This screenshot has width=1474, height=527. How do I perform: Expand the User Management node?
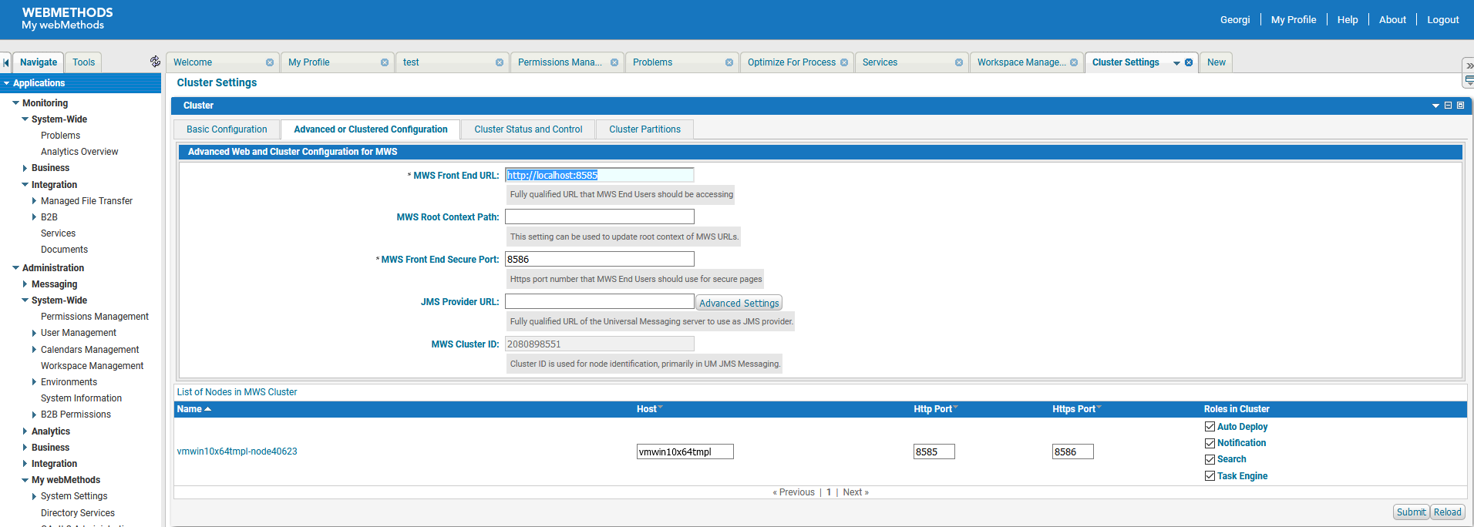click(x=34, y=333)
